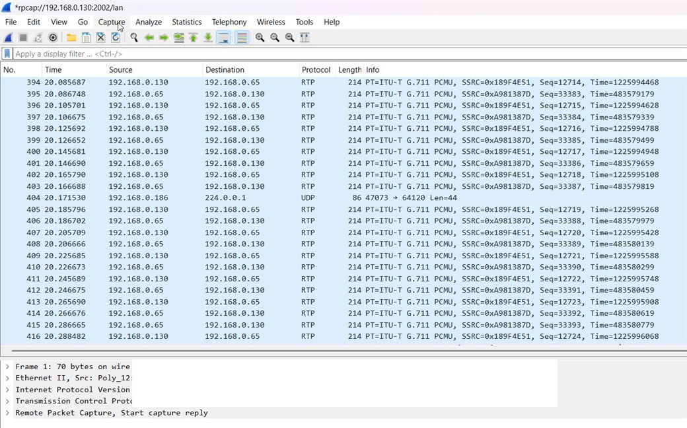The height and width of the screenshot is (428, 687).
Task: Sort packets by the No. column
Action: point(21,69)
